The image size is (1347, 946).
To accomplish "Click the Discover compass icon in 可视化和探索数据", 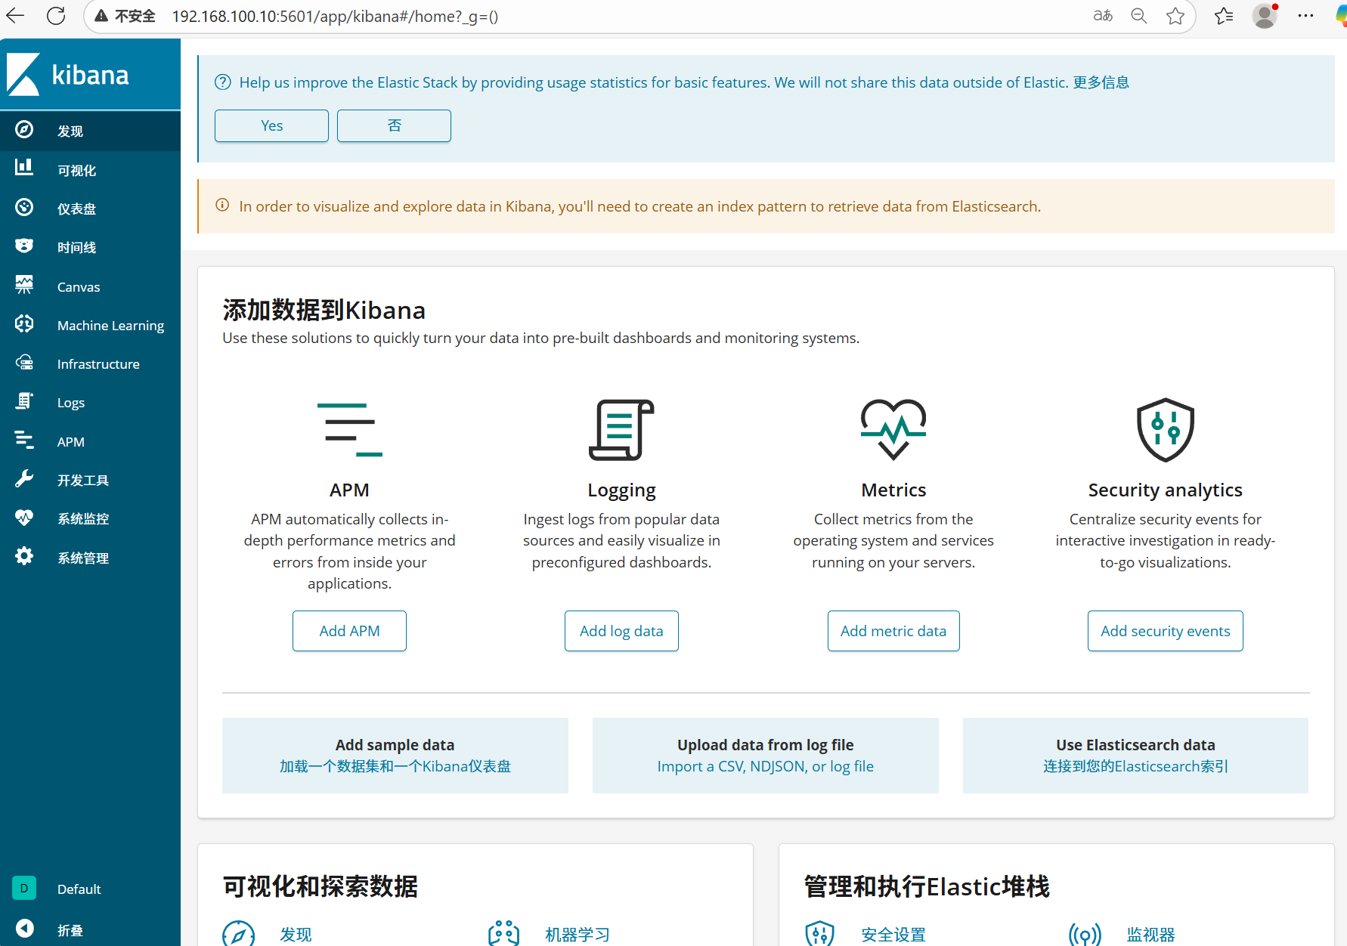I will point(239,934).
